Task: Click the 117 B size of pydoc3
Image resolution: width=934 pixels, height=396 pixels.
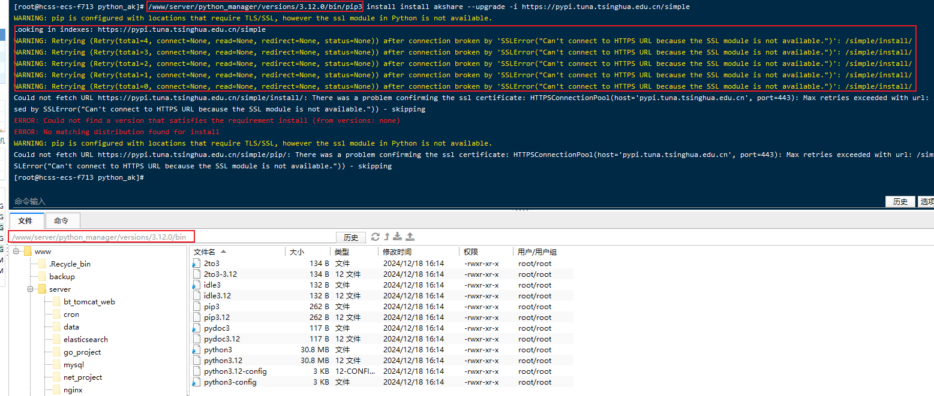Action: pyautogui.click(x=319, y=328)
